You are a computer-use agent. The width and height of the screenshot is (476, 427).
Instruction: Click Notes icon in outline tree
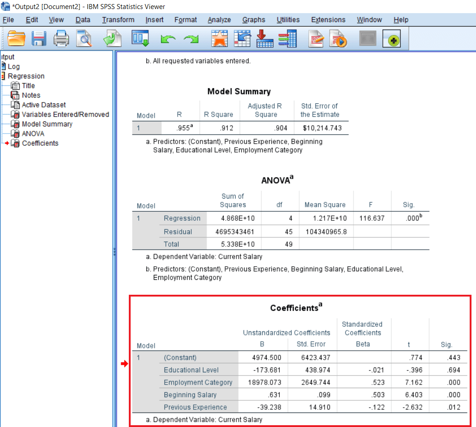[15, 95]
